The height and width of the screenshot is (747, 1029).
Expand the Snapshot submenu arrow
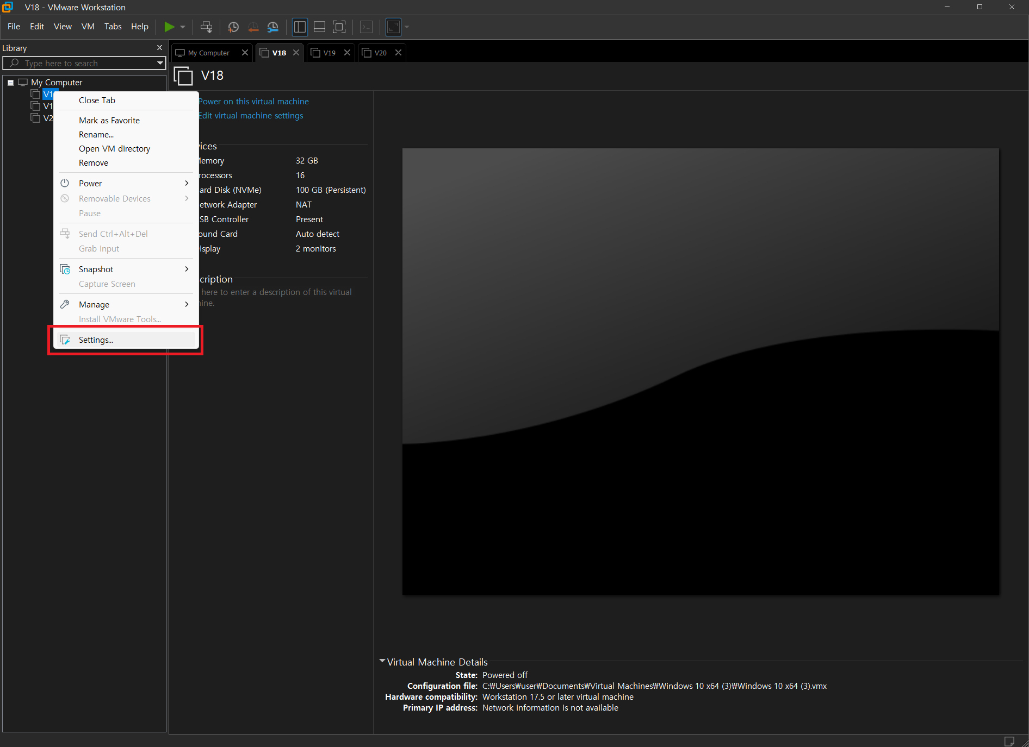click(x=187, y=269)
